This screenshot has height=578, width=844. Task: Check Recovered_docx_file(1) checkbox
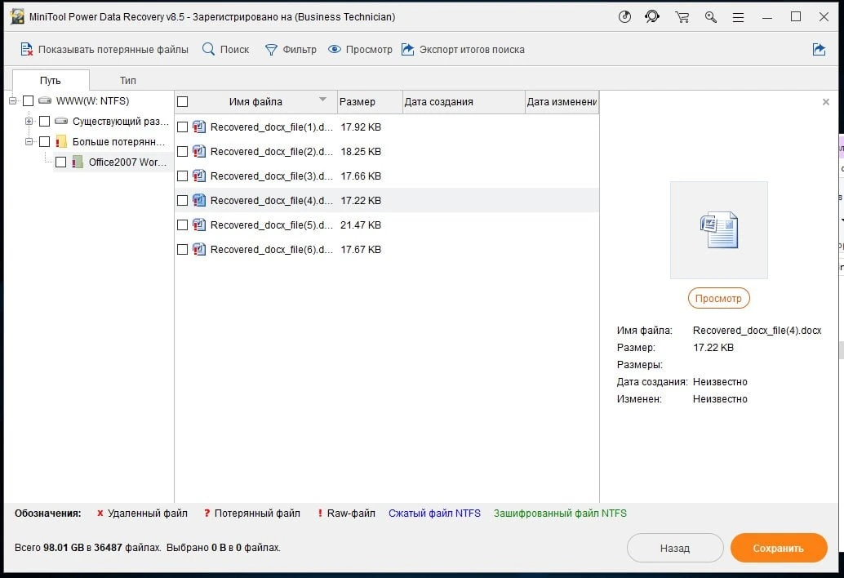(183, 127)
